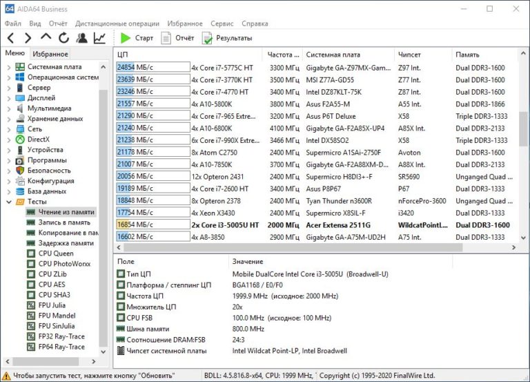Image resolution: width=530 pixels, height=382 pixels.
Task: Open the Дистанционные операции menu
Action: pyautogui.click(x=117, y=23)
